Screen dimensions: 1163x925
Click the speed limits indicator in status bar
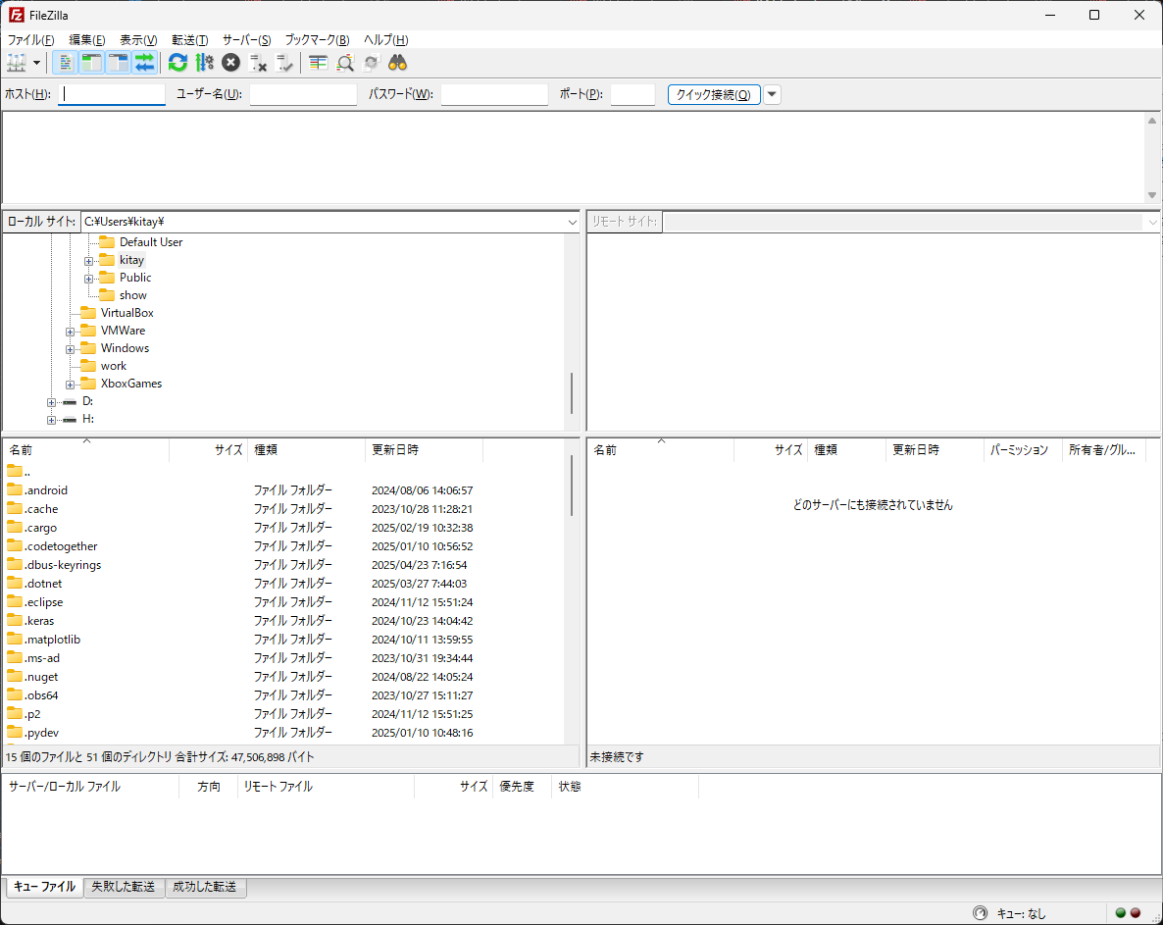point(980,913)
